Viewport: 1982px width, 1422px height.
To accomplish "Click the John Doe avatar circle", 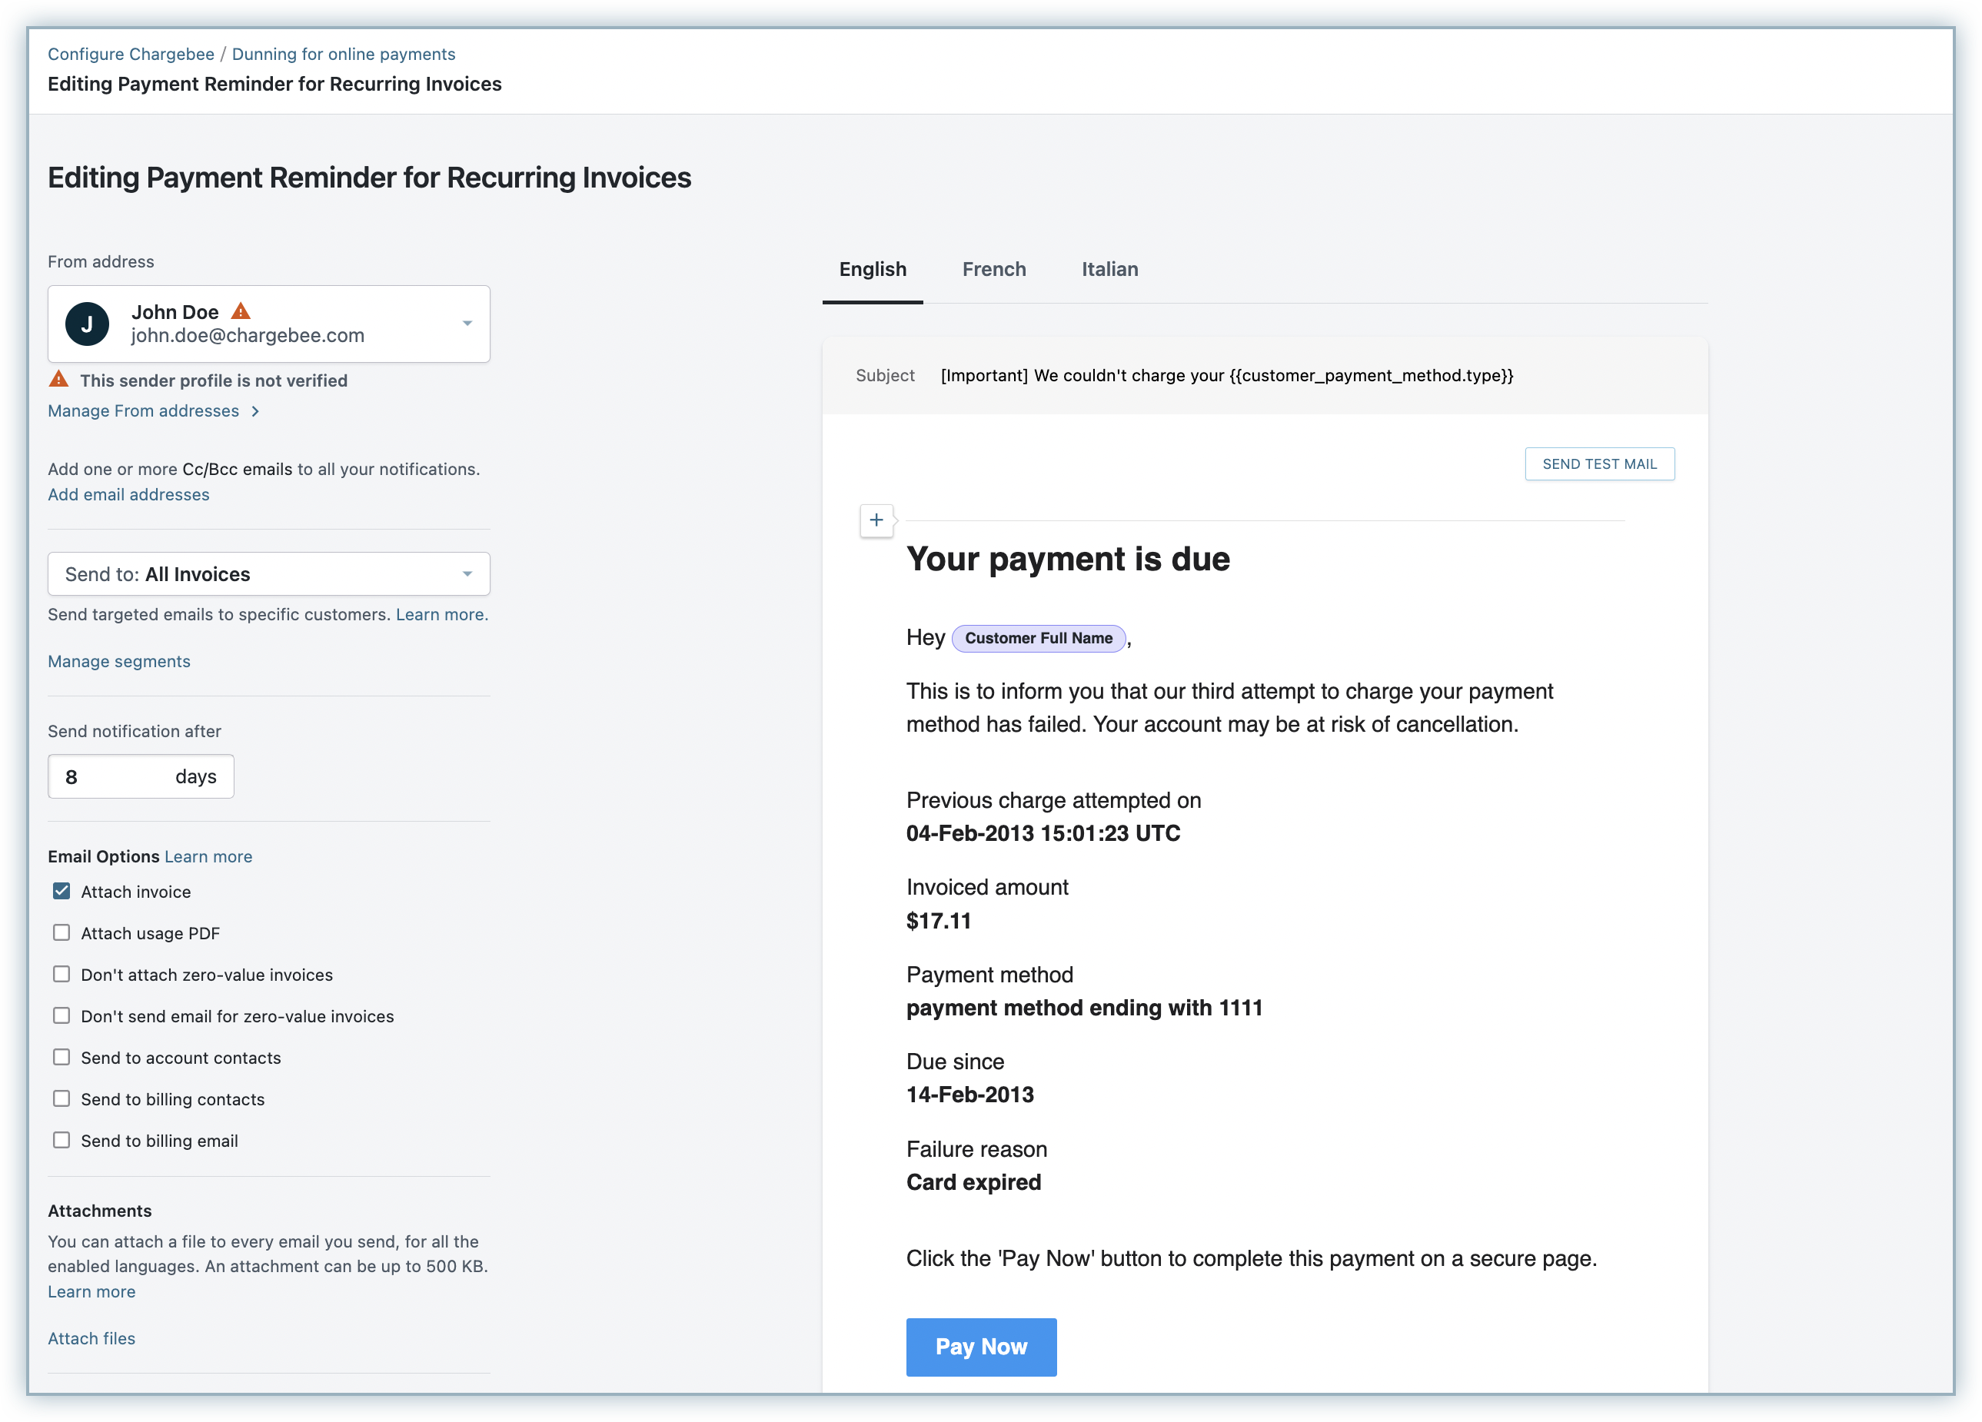I will (x=88, y=324).
